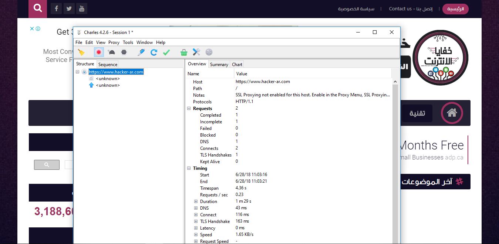
Task: Switch to the Chart tab
Action: tap(237, 64)
